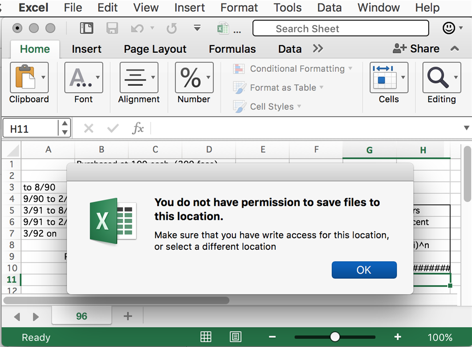Click the fx insert function icon
The width and height of the screenshot is (472, 347).
(138, 128)
